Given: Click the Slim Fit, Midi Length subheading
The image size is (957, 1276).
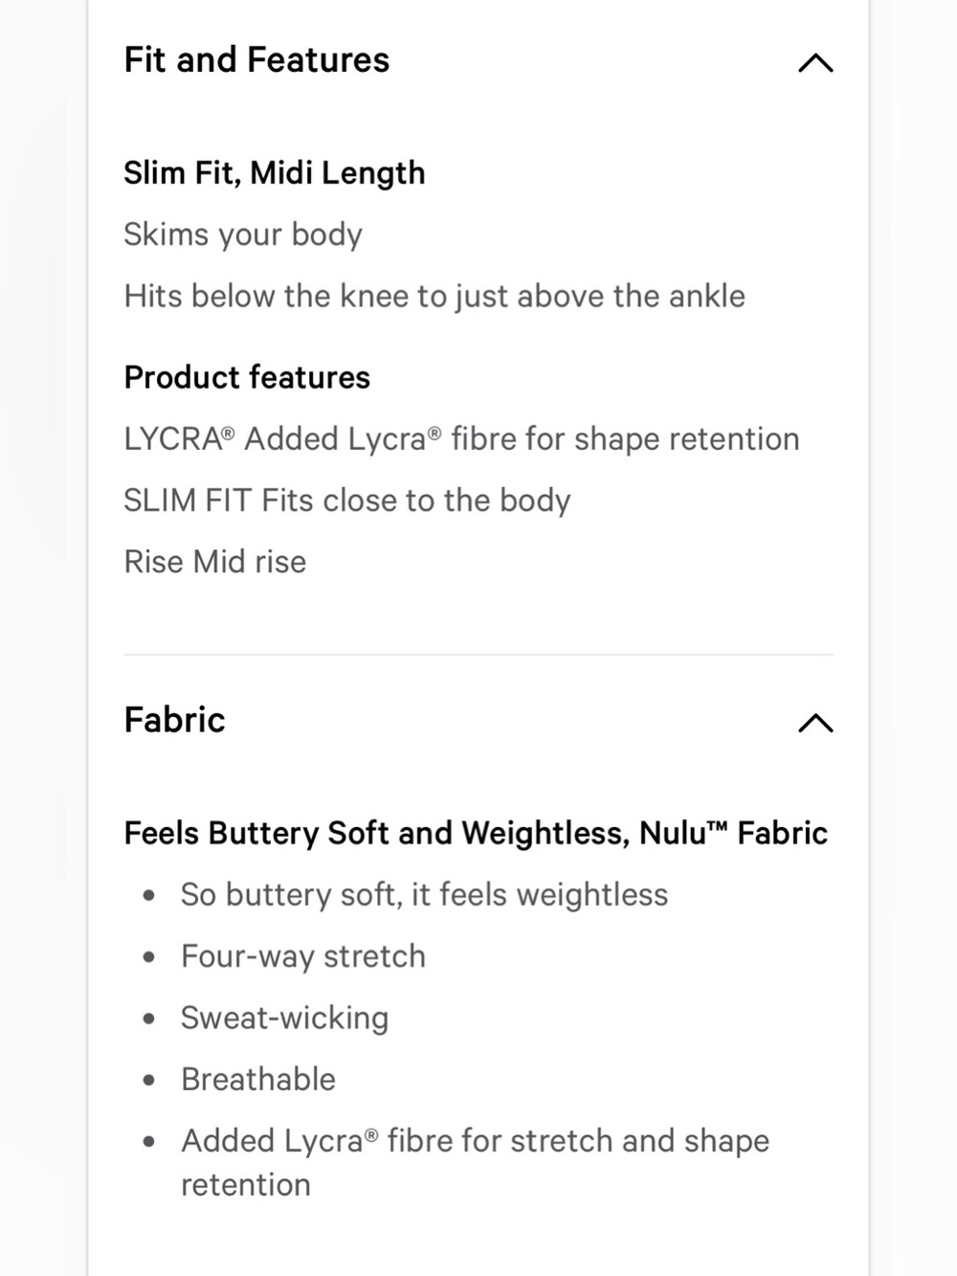Looking at the screenshot, I should coord(275,173).
